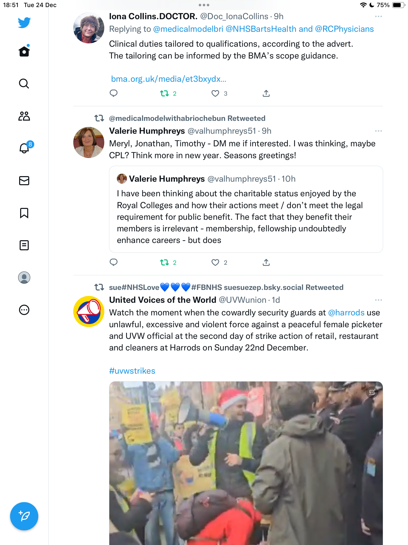Viewport: 408px width, 545px height.
Task: Open Lists icon in sidebar
Action: [x=24, y=245]
